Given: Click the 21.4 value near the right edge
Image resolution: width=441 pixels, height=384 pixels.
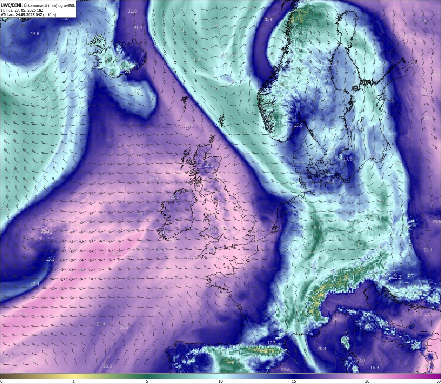Looking at the screenshot, I should [428, 250].
